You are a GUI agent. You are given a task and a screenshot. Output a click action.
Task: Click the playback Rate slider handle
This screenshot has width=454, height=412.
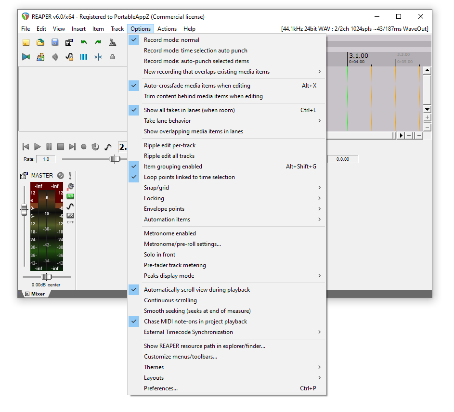click(115, 159)
